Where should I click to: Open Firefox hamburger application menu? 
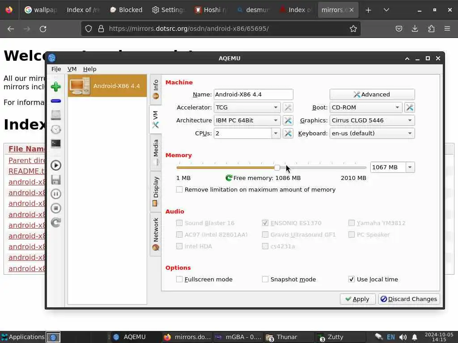(447, 29)
